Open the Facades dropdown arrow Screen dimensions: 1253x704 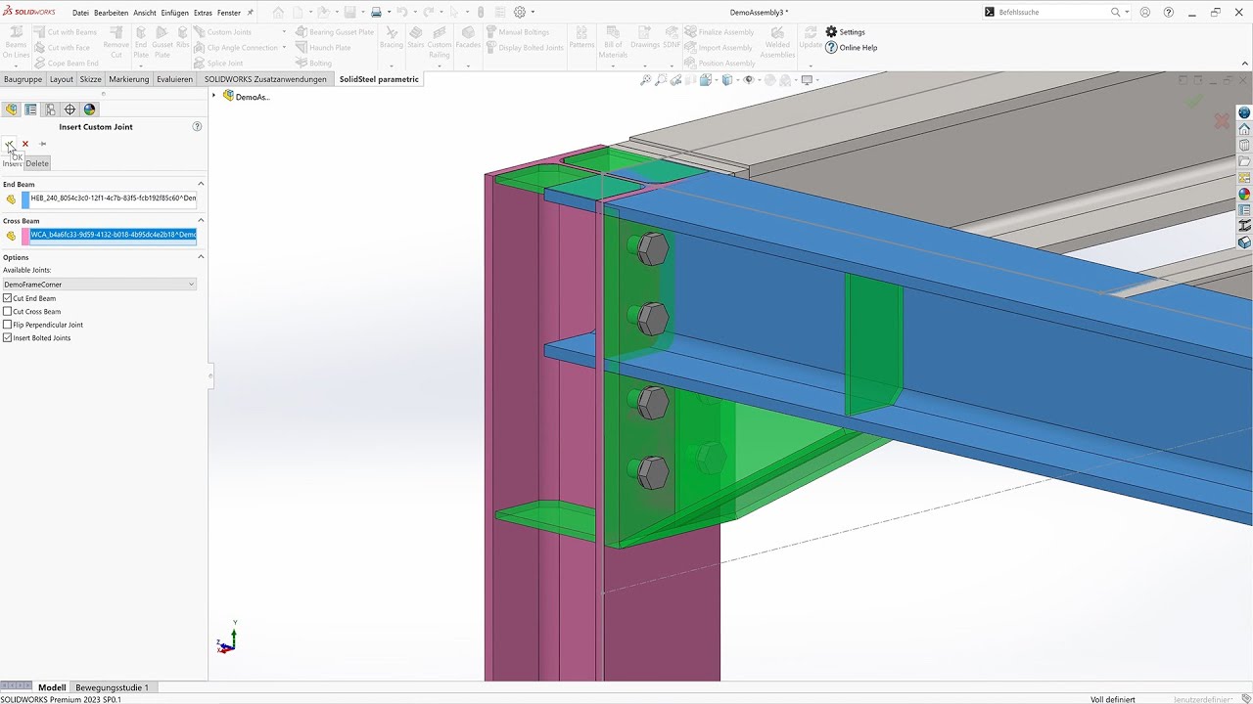click(468, 66)
